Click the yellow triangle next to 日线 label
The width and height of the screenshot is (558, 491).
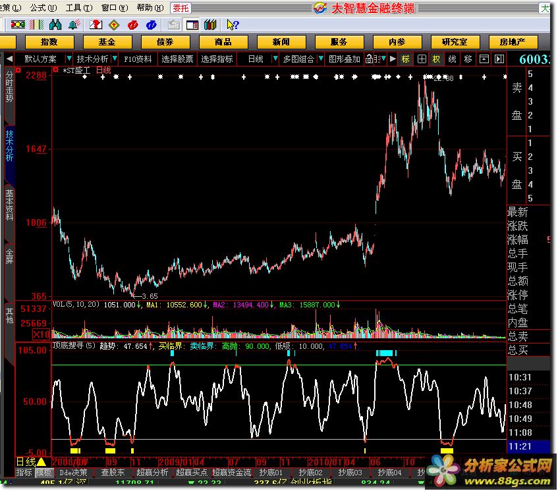[x=42, y=462]
